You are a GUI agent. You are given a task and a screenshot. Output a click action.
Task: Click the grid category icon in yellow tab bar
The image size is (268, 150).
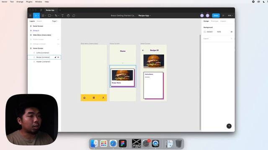click(x=94, y=98)
